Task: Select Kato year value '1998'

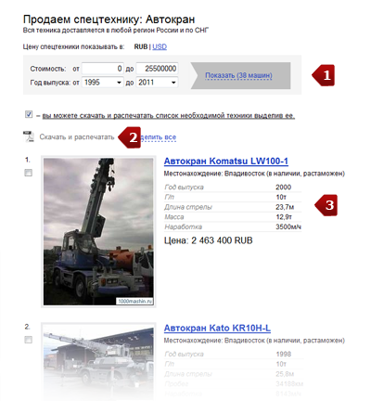Action: tap(284, 354)
